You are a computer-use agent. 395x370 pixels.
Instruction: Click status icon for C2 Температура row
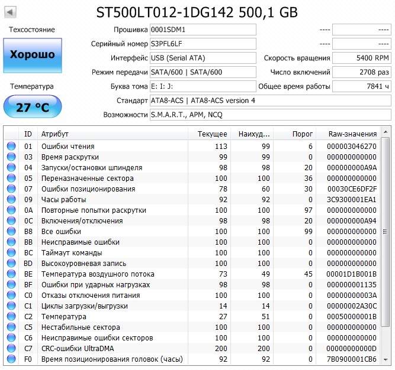point(11,316)
